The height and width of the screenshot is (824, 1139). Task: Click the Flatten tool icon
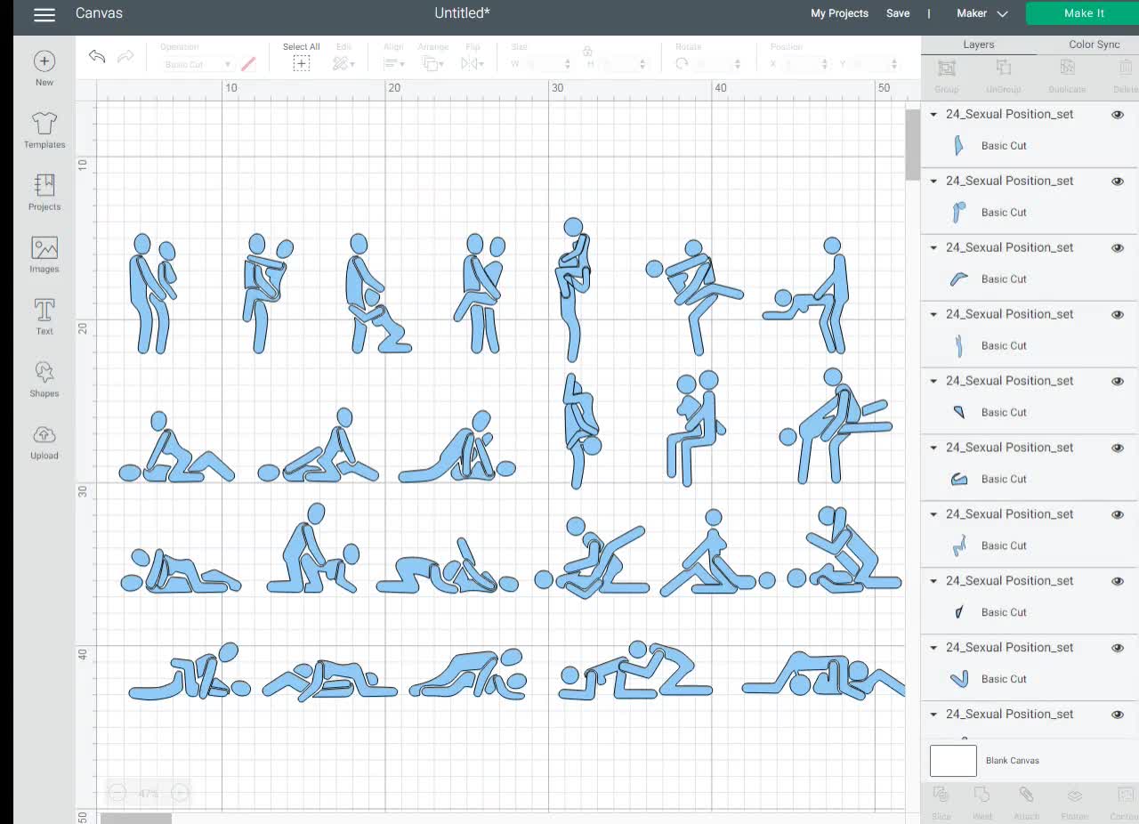pos(1074,795)
